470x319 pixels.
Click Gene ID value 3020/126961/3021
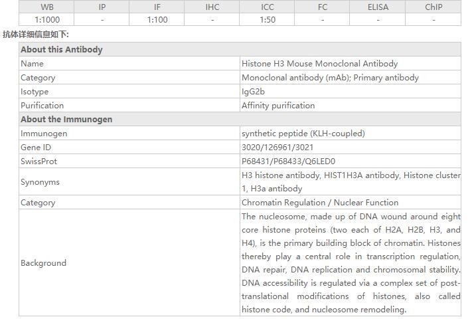277,148
